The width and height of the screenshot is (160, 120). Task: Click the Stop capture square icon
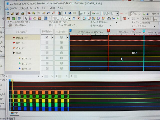pyautogui.click(x=75, y=13)
